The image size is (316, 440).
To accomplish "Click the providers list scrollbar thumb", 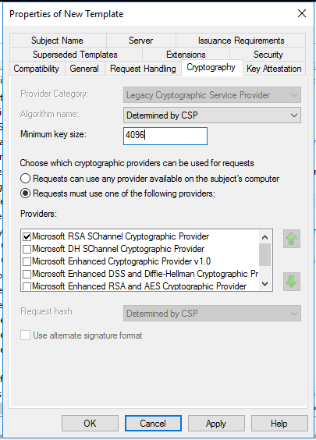I will point(265,254).
